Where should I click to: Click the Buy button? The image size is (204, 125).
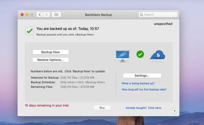point(102,108)
